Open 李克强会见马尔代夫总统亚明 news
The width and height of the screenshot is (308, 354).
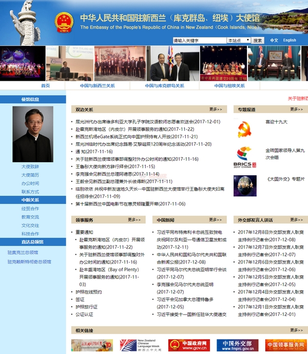click(185, 288)
